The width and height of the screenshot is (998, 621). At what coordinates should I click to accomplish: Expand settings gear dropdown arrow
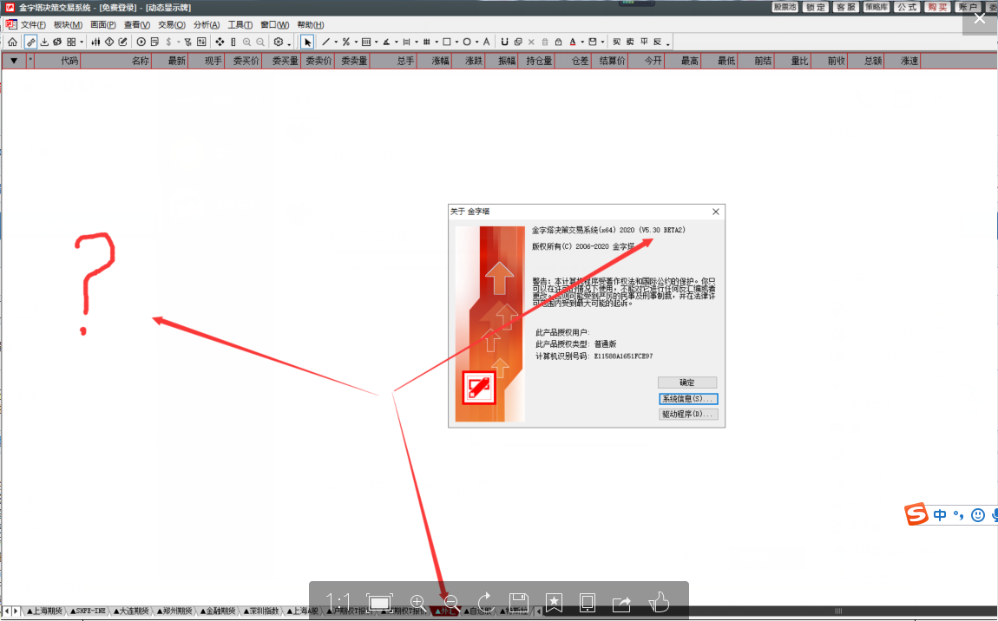[x=289, y=44]
